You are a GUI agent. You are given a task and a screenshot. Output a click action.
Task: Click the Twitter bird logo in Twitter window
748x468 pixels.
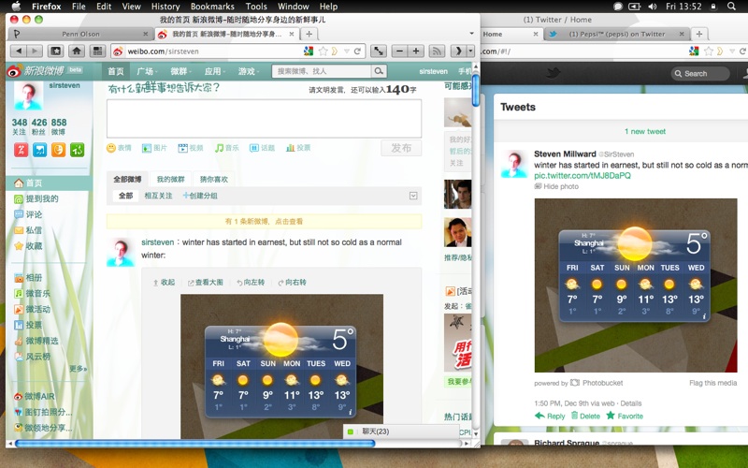pos(553,73)
